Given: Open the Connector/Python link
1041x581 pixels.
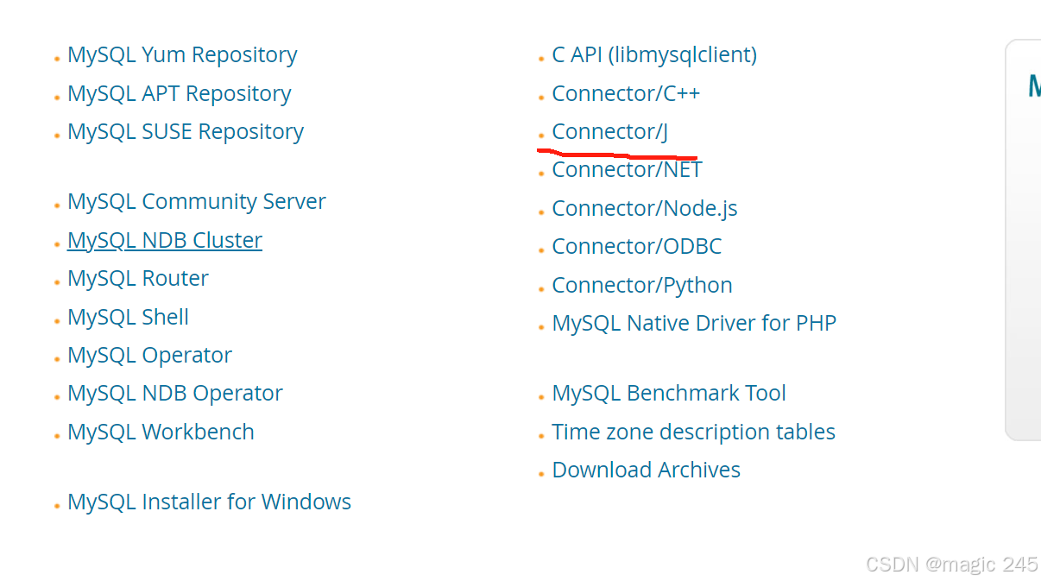Looking at the screenshot, I should click(642, 285).
